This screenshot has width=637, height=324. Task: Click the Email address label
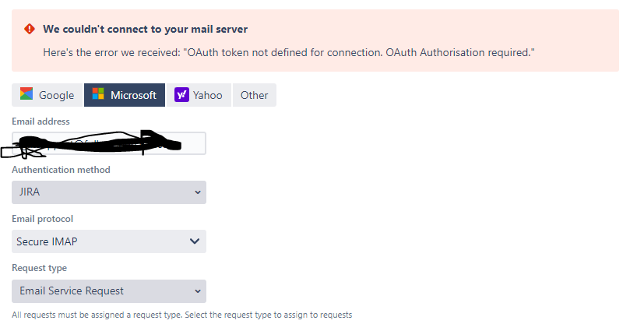[40, 121]
